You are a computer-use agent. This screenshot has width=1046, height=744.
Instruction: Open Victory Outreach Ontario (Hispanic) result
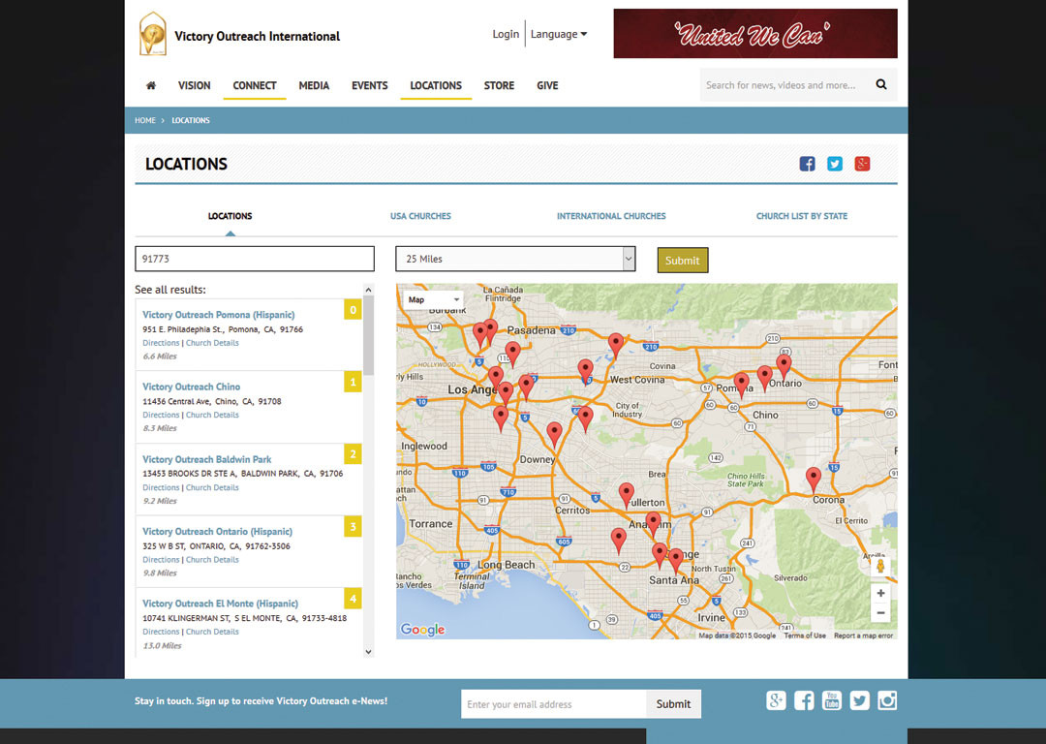(x=218, y=531)
